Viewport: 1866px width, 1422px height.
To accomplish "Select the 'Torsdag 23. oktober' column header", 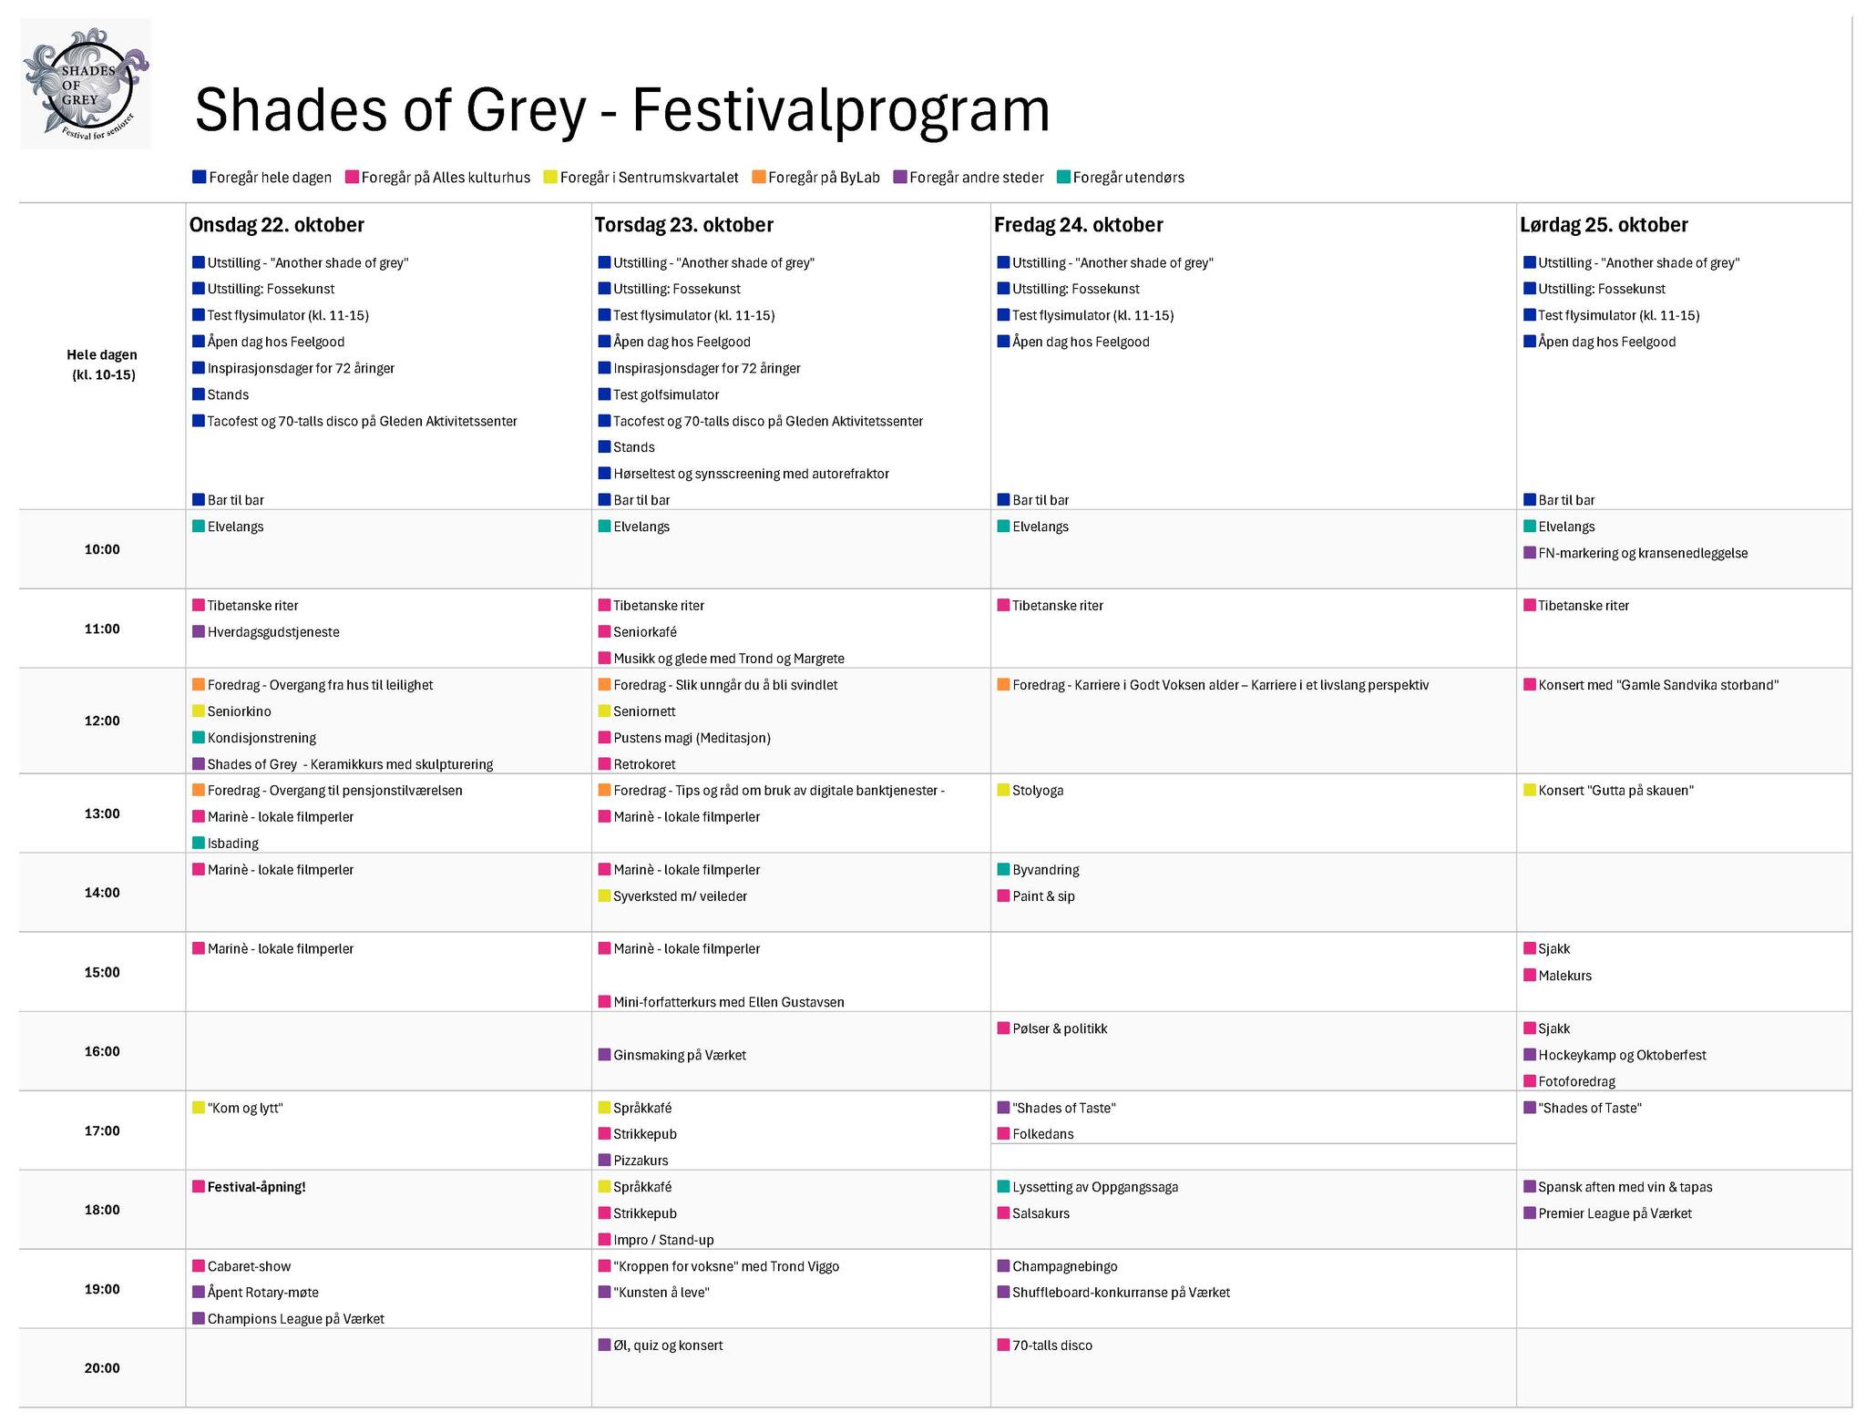I will (x=684, y=225).
